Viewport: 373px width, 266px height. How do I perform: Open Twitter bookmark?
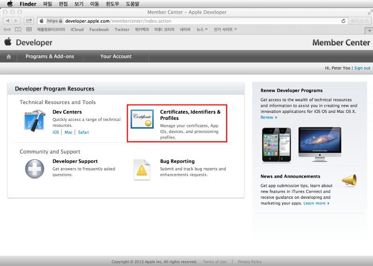(x=122, y=29)
